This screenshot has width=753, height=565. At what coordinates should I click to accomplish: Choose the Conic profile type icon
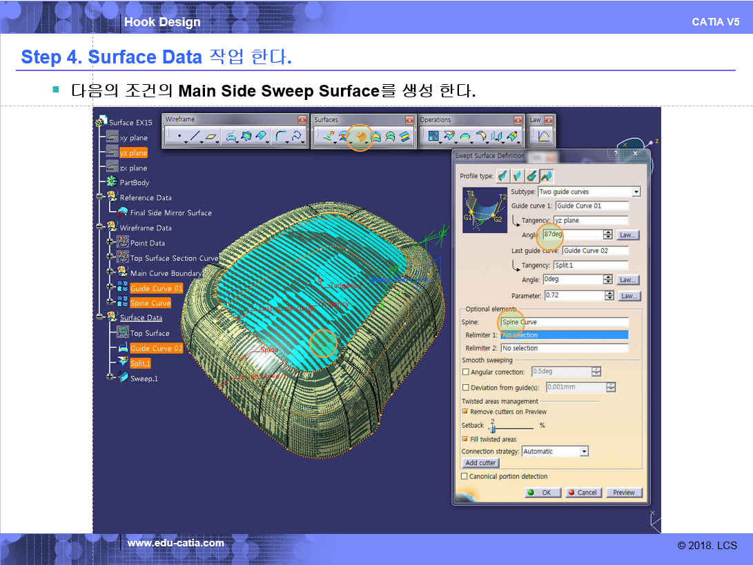pyautogui.click(x=546, y=176)
